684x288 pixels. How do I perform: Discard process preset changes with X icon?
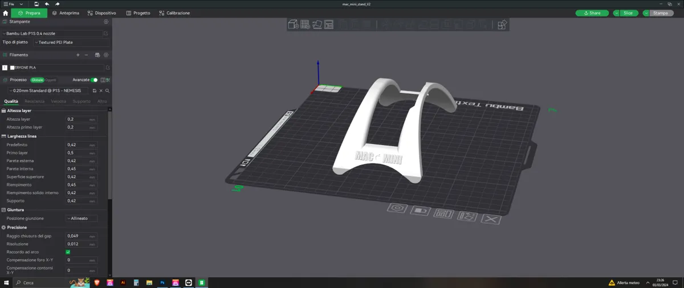(x=101, y=90)
